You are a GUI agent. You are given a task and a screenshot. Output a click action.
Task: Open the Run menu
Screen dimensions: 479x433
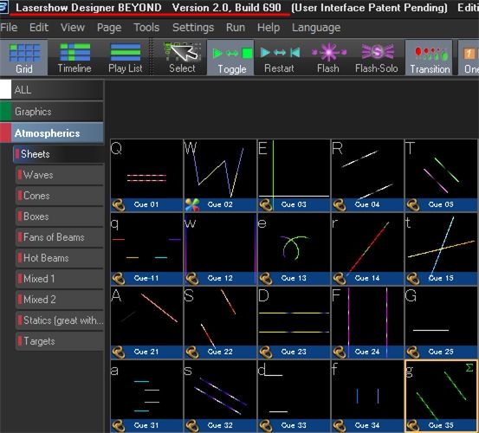click(236, 28)
